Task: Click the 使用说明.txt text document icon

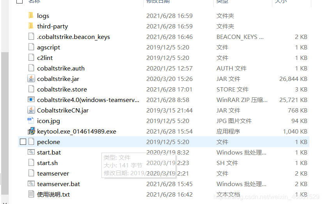Action: 31,194
